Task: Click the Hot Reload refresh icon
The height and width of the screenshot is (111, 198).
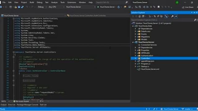Action: [119, 7]
